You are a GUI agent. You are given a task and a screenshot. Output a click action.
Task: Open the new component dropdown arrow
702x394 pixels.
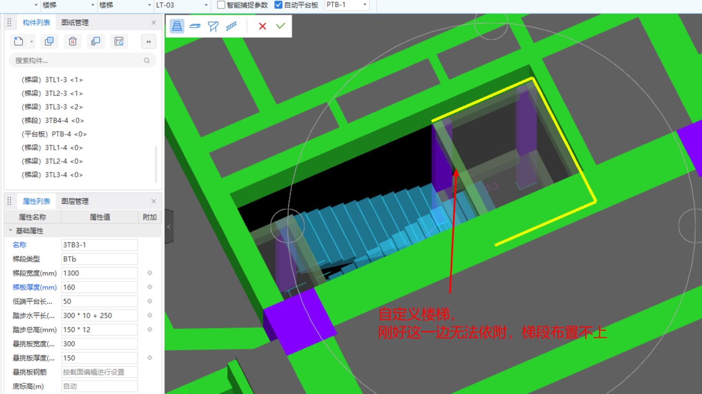click(x=32, y=42)
